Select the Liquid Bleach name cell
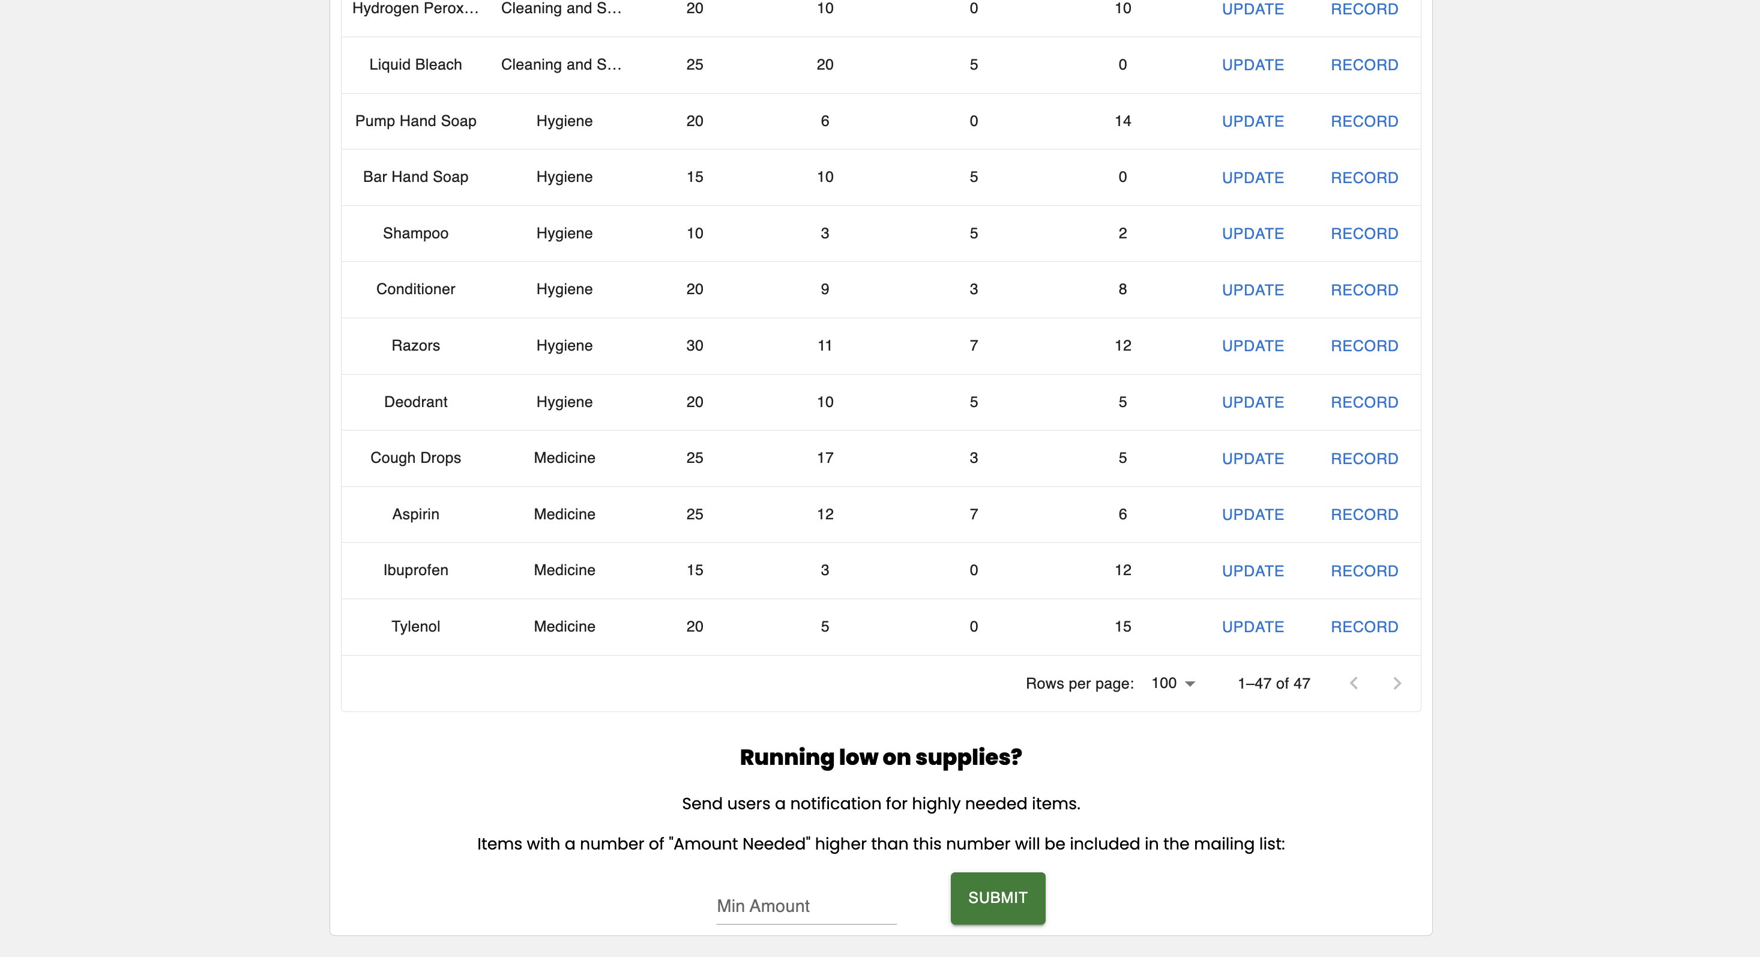The image size is (1760, 957). click(415, 65)
